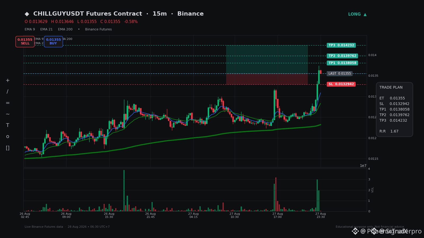Click the SL 0.0132942 row in Trade Plan
The width and height of the screenshot is (424, 238).
pos(394,104)
